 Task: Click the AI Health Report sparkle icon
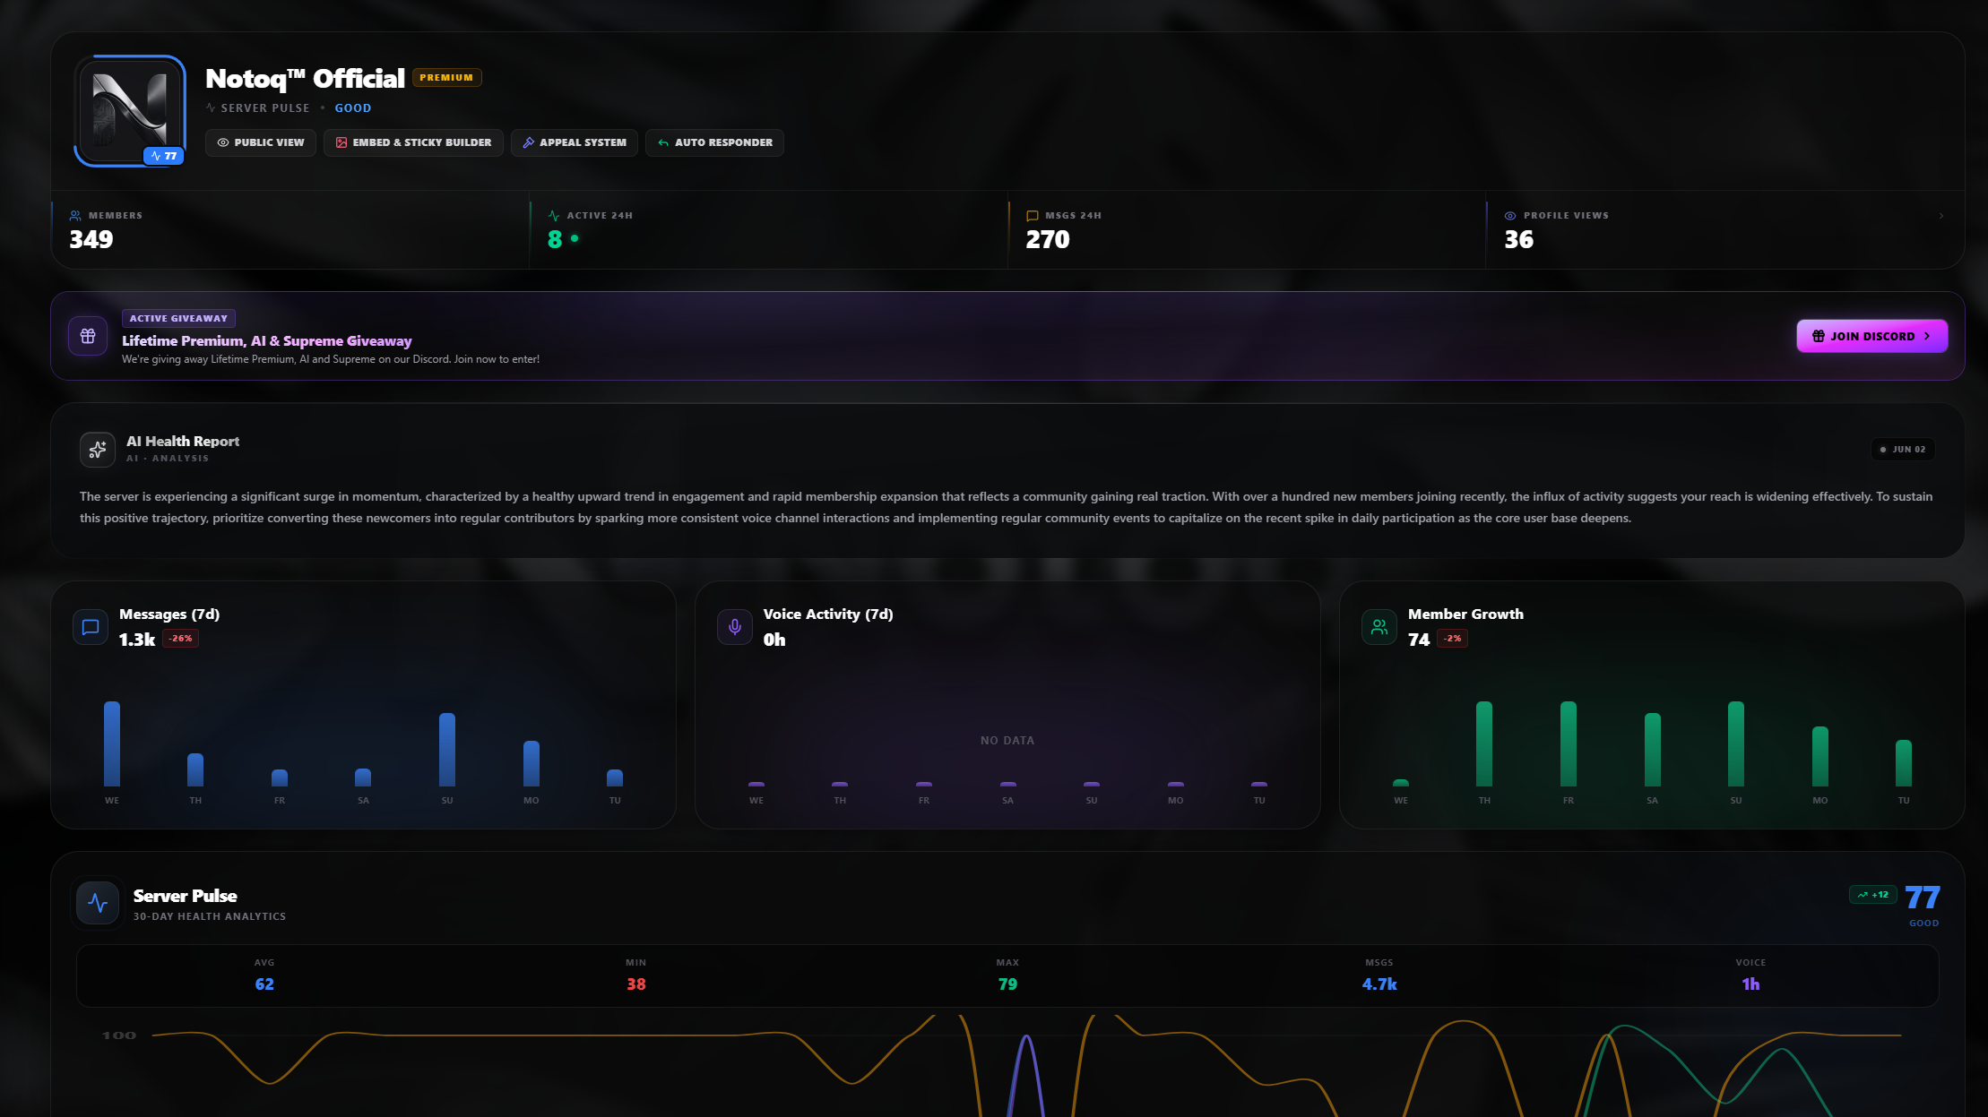98,450
